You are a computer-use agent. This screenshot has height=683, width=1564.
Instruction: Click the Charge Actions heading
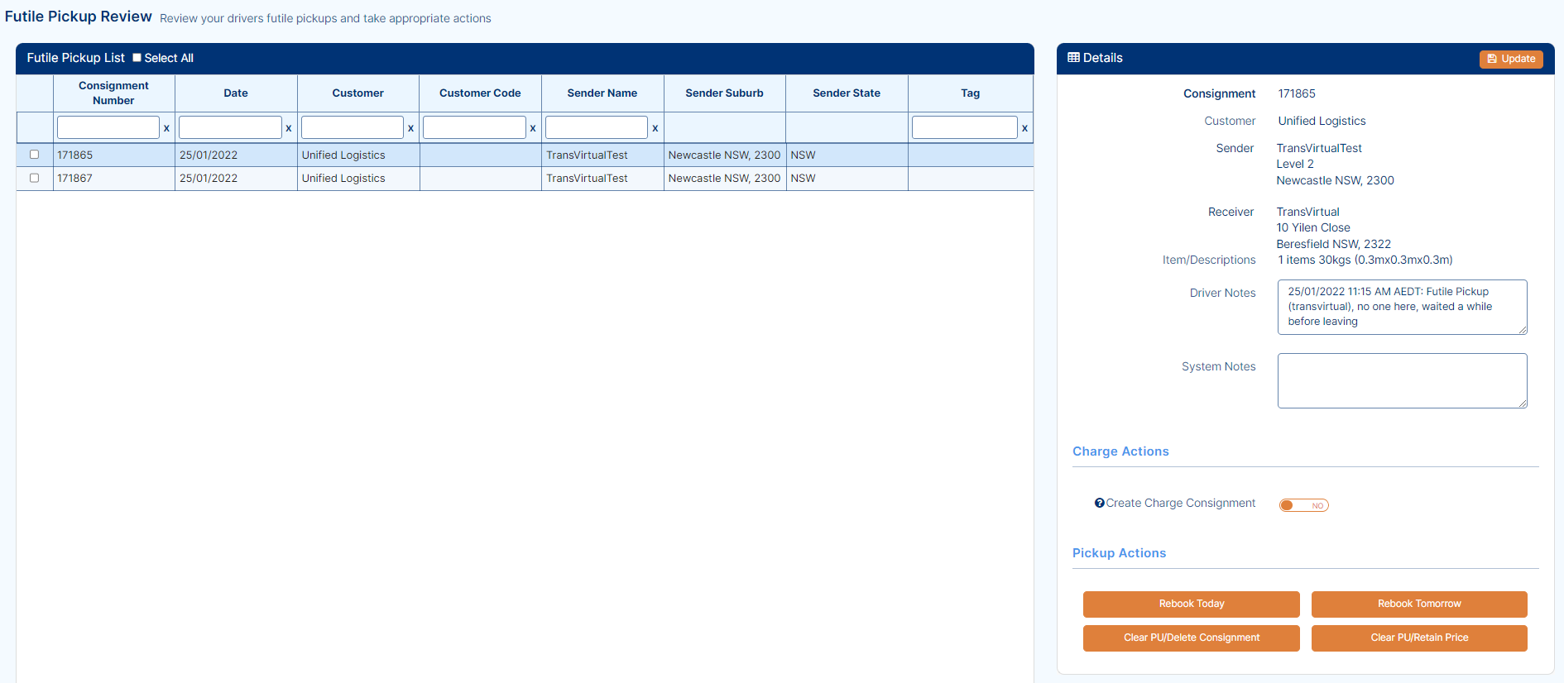(x=1120, y=451)
